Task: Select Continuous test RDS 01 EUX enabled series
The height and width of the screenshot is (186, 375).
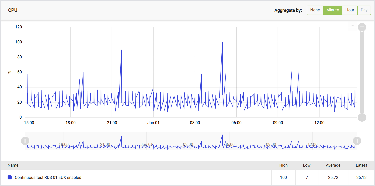Action: coord(48,177)
